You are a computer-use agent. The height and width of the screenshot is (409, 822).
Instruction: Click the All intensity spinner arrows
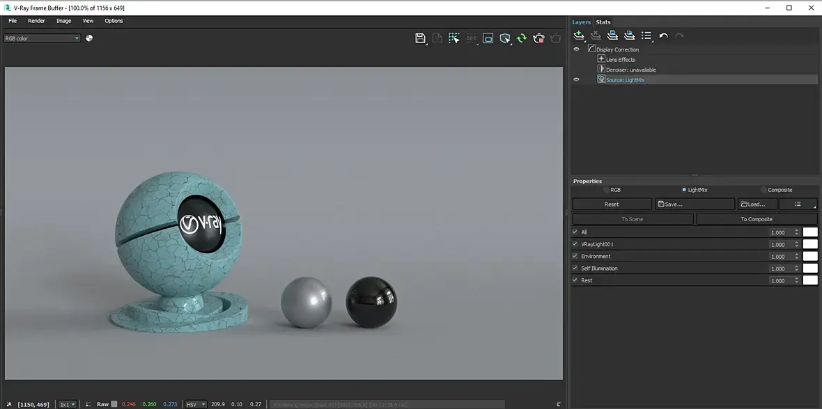tap(797, 232)
